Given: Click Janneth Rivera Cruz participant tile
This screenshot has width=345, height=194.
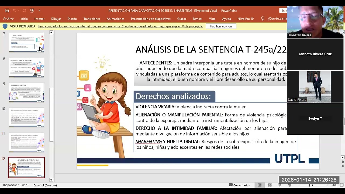Looking at the screenshot, I should [x=315, y=54].
